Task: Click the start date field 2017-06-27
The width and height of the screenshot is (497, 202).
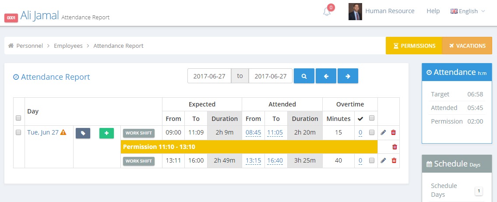Action: [x=209, y=76]
